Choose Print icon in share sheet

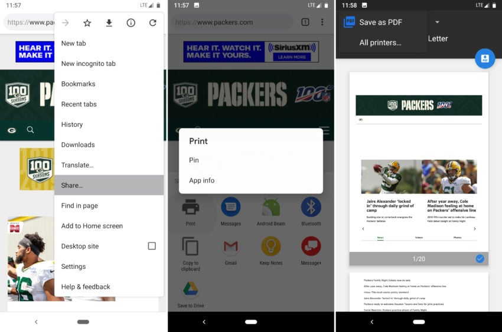pyautogui.click(x=191, y=207)
